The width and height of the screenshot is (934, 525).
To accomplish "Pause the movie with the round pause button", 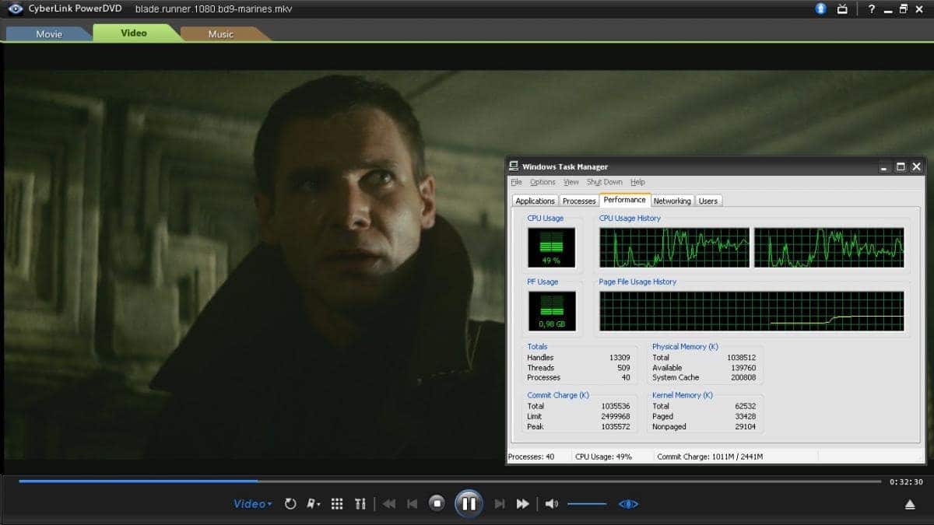I will coord(469,504).
